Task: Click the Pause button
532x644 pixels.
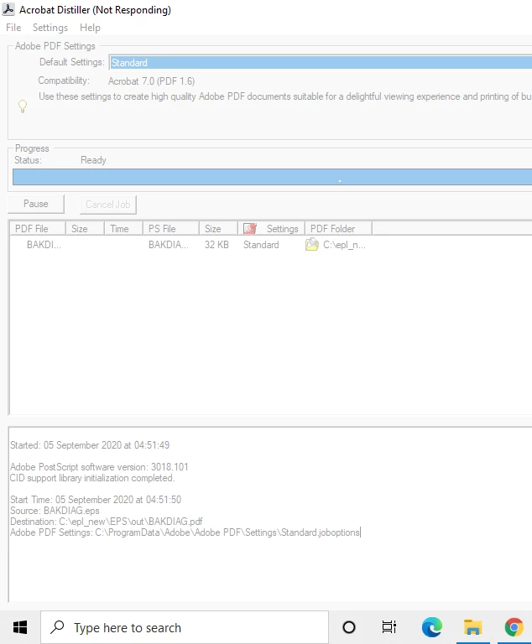Action: coord(36,204)
